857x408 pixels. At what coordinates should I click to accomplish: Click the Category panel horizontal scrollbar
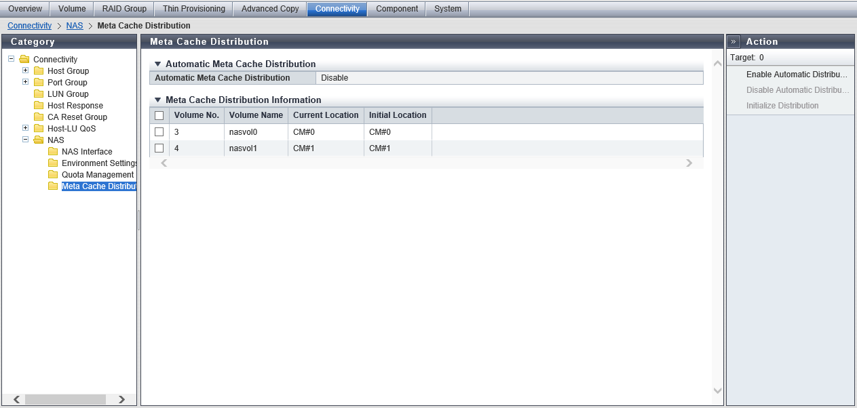click(66, 400)
